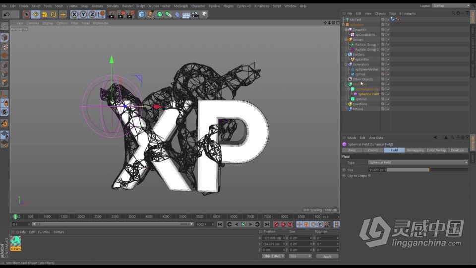Toggle the Parameter keyframe P icon
476x268 pixels.
(x=320, y=224)
